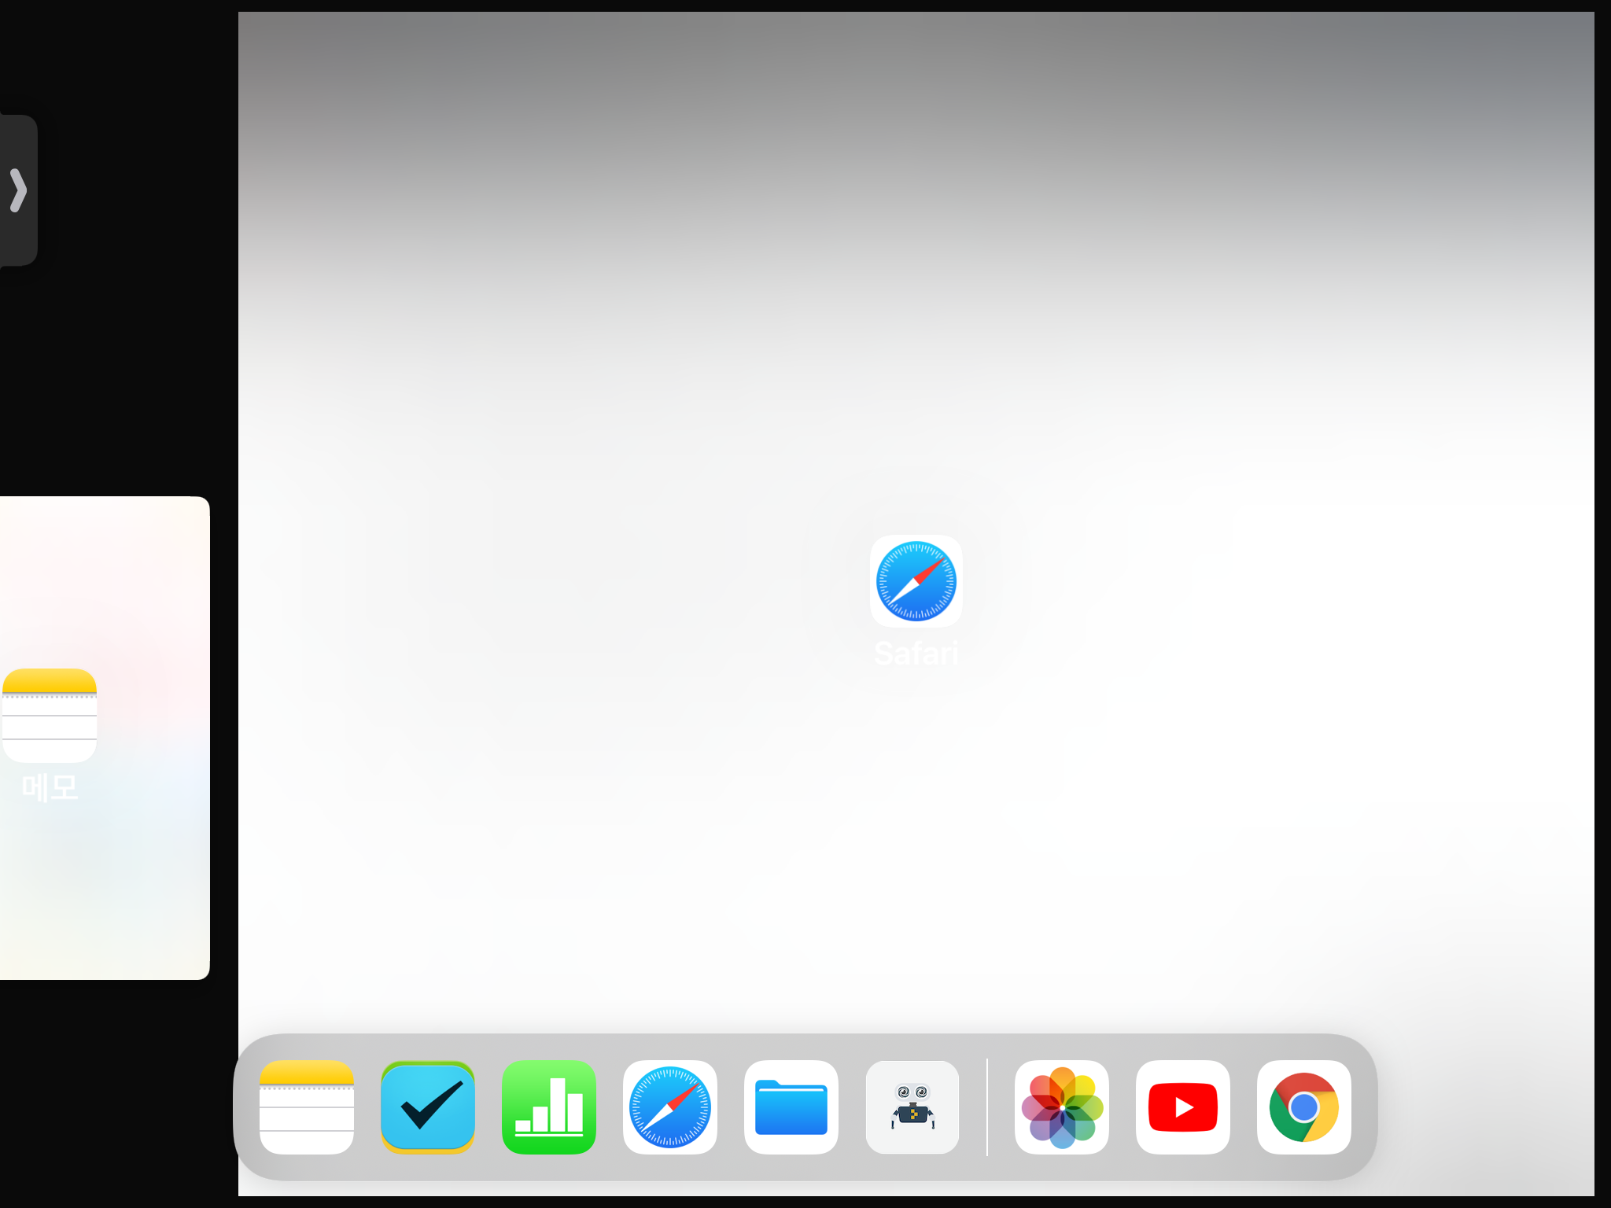The image size is (1611, 1208).
Task: Expand the left edge chevron handle
Action: (x=18, y=190)
